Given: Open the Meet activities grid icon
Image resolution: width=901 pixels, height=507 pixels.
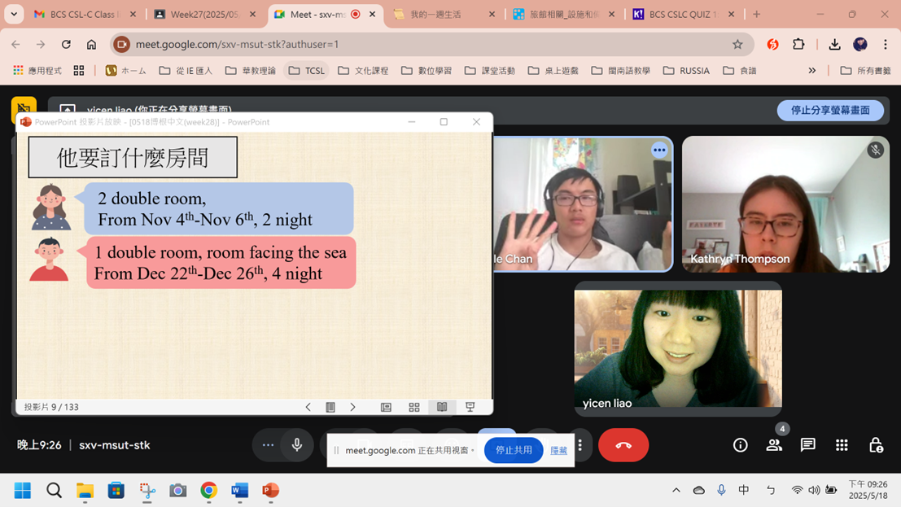Looking at the screenshot, I should coord(842,445).
